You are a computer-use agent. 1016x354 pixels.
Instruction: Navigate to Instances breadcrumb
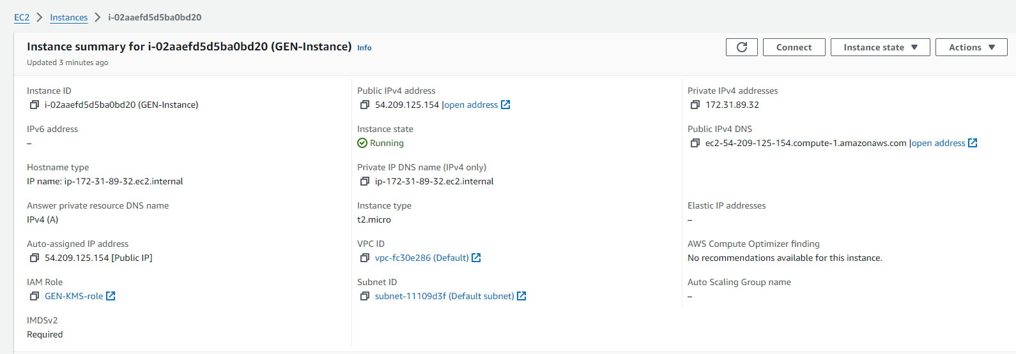click(x=68, y=17)
